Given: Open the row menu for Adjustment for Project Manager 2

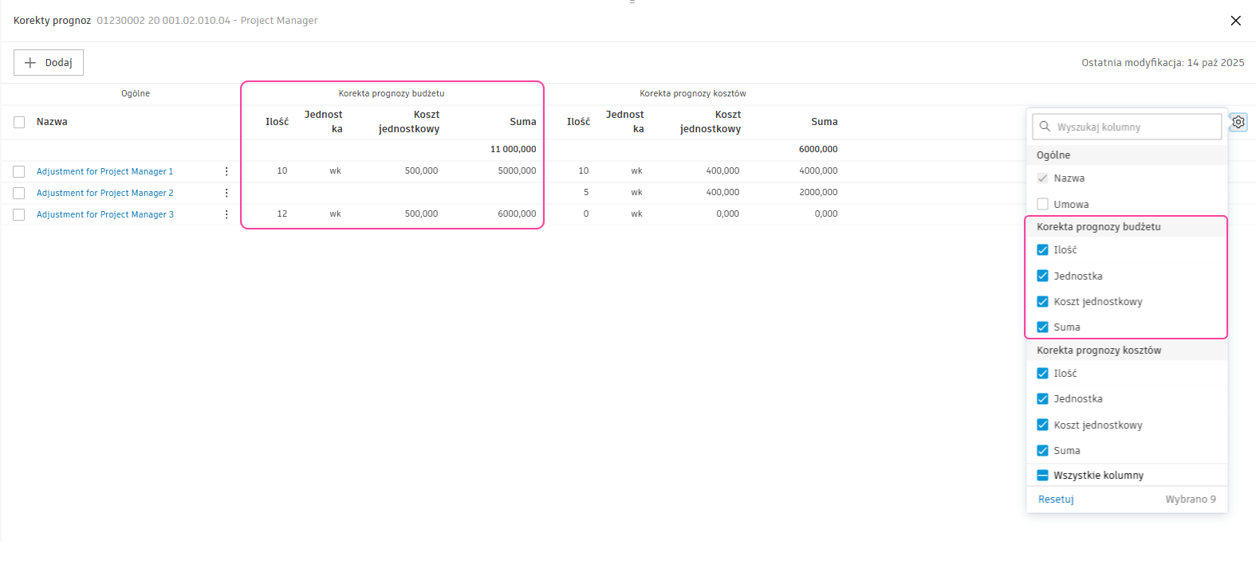Looking at the screenshot, I should point(226,193).
